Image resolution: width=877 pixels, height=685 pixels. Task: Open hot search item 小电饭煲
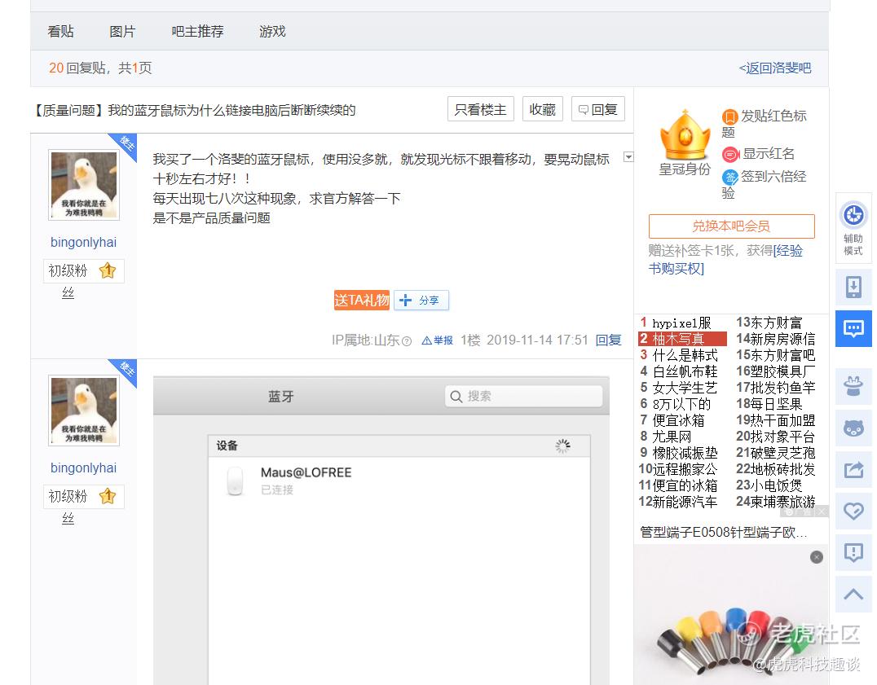(776, 485)
